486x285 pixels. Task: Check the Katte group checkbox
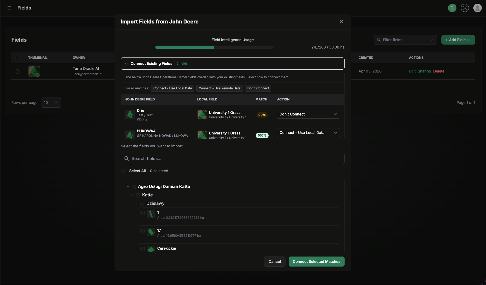[x=138, y=195]
